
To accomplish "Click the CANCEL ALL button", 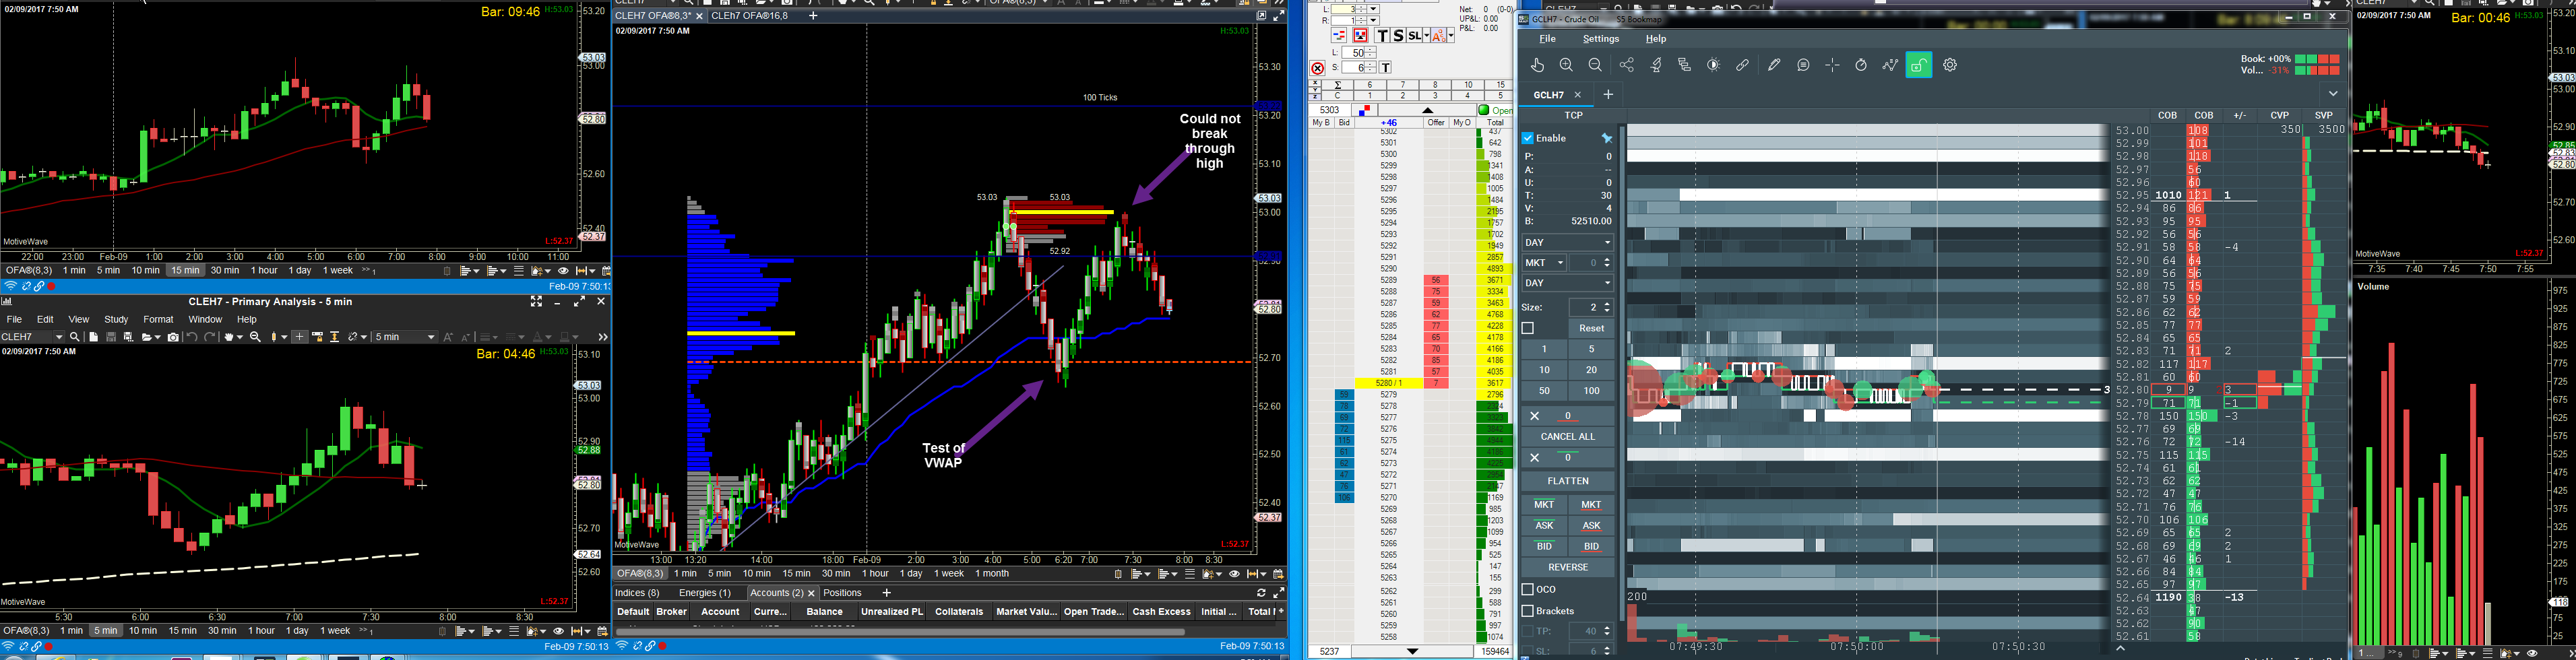I will pyautogui.click(x=1567, y=437).
